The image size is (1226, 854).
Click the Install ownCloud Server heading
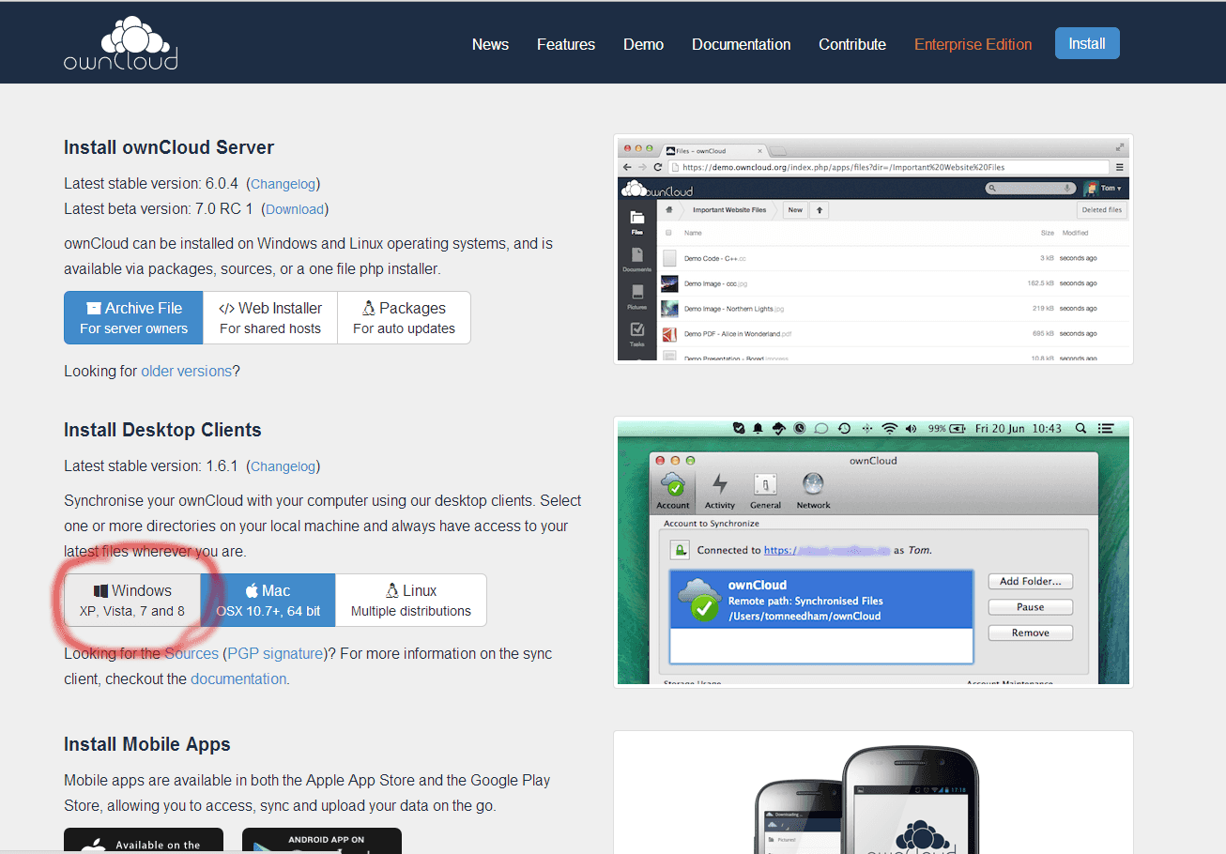[x=169, y=147]
